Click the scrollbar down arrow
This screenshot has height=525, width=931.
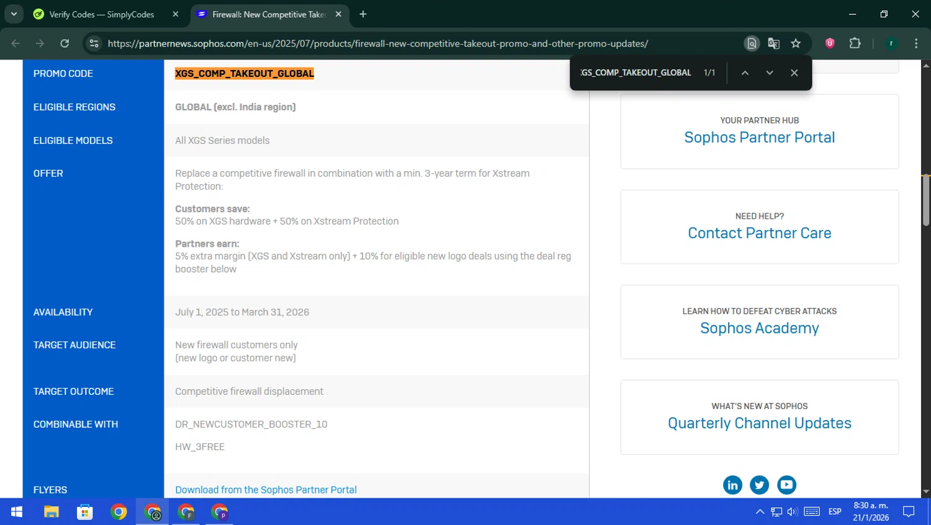click(926, 492)
